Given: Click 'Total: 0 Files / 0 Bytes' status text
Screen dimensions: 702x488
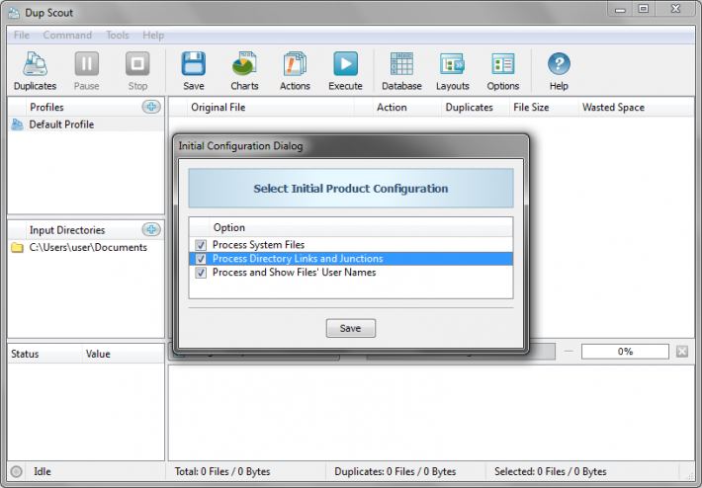Looking at the screenshot, I should (x=222, y=471).
